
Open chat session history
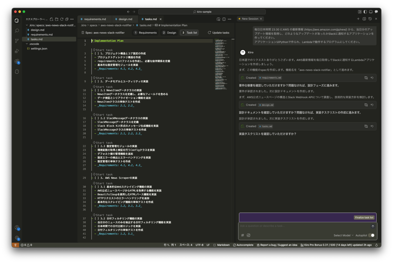(370, 19)
